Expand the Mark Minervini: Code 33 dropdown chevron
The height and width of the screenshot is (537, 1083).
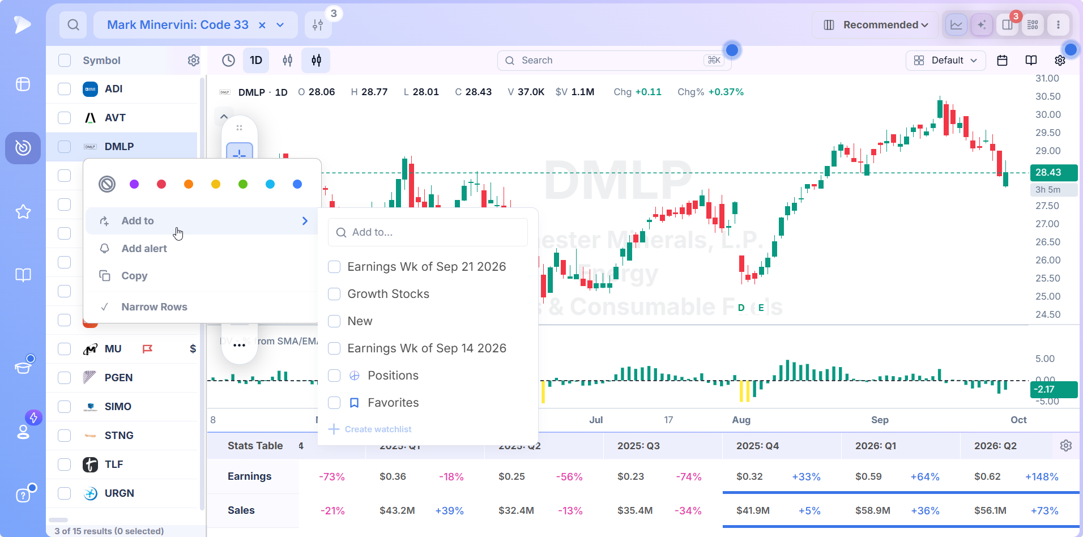(280, 25)
